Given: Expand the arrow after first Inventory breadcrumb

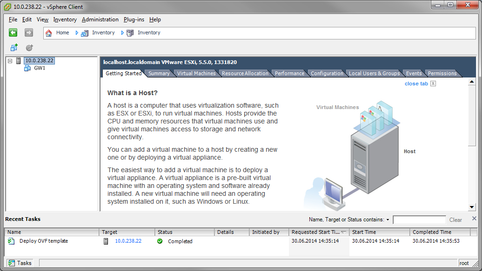Looking at the screenshot, I should (x=122, y=33).
